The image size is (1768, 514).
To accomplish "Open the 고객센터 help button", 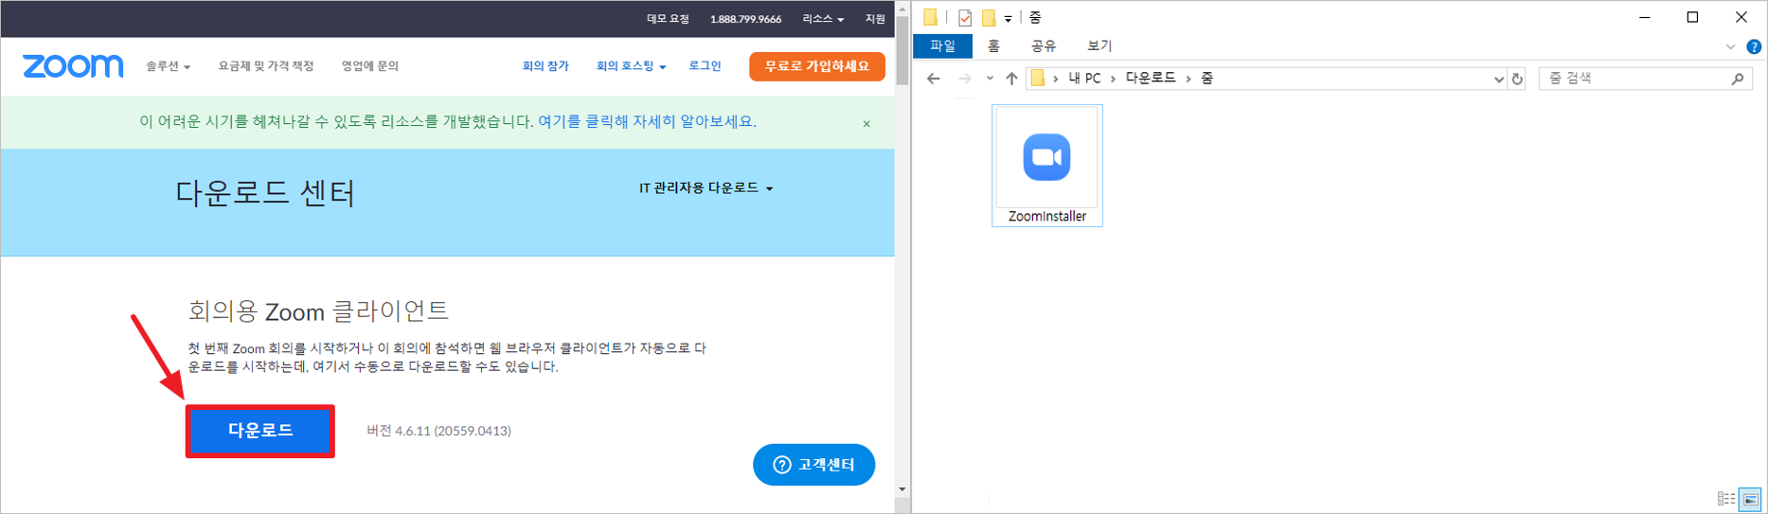I will tap(813, 465).
